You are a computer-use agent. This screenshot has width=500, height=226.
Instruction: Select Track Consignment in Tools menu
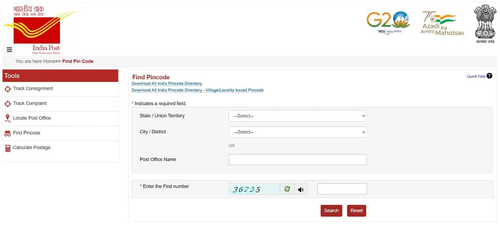click(33, 89)
